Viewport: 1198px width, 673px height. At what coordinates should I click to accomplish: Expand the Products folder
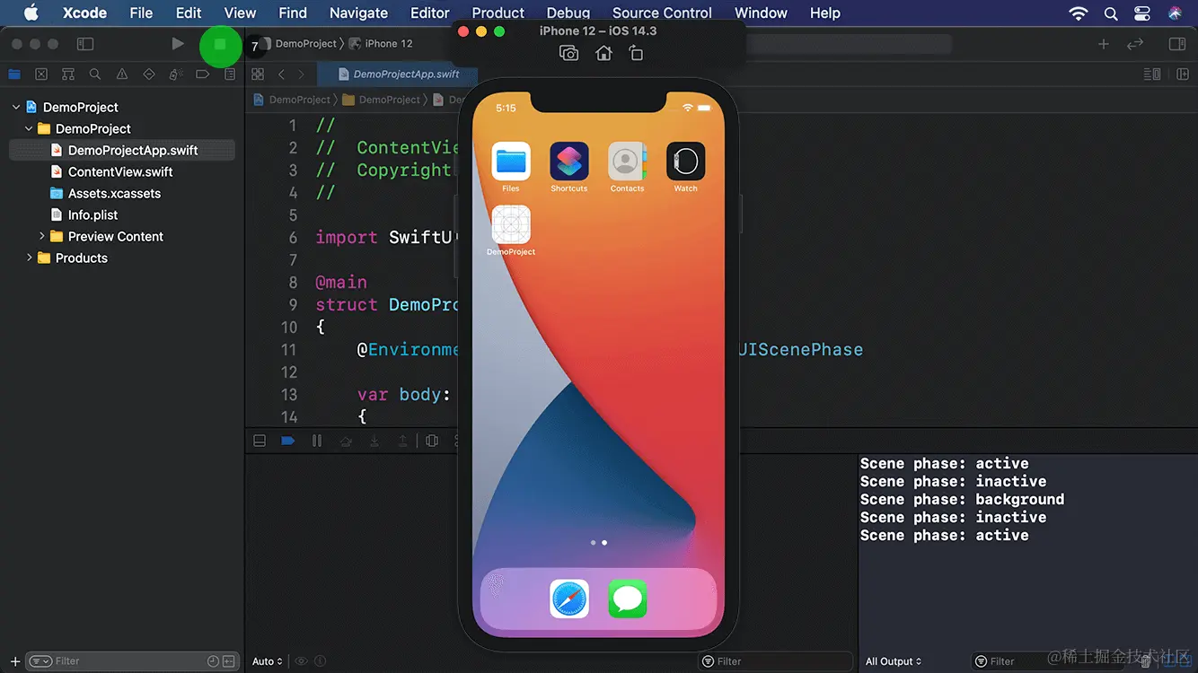(x=29, y=258)
